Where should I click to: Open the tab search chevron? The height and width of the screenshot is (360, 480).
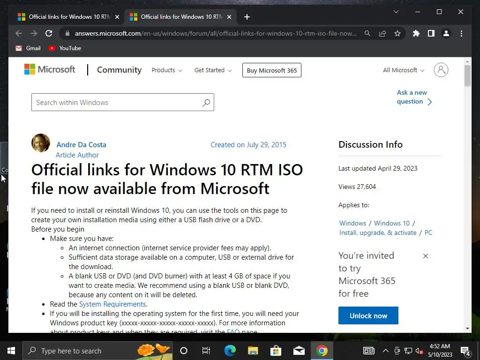tap(396, 12)
